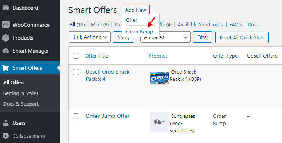Image resolution: width=282 pixels, height=143 pixels.
Task: Click the Smart Offers cart icon
Action: click(6, 68)
